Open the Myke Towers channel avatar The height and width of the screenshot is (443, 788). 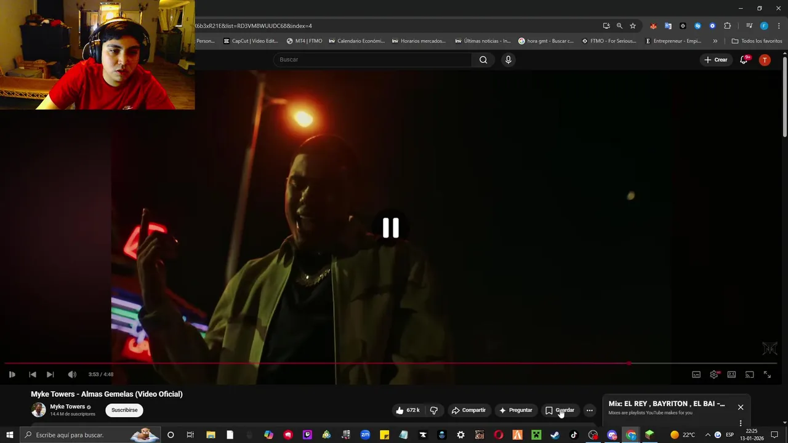[x=38, y=410]
